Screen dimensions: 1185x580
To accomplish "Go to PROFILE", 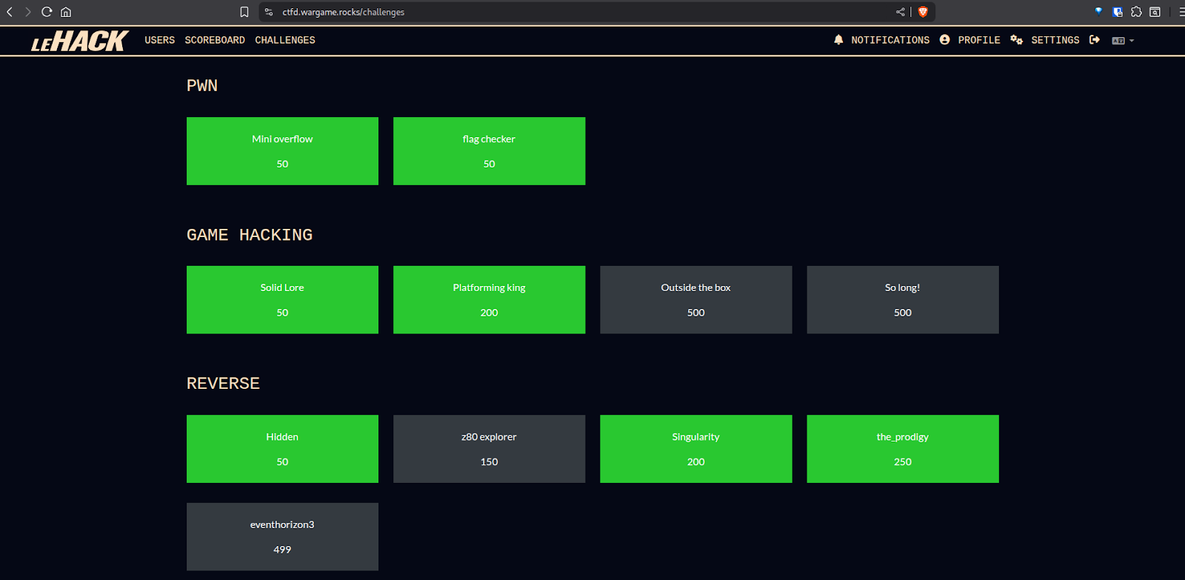I will click(x=979, y=40).
